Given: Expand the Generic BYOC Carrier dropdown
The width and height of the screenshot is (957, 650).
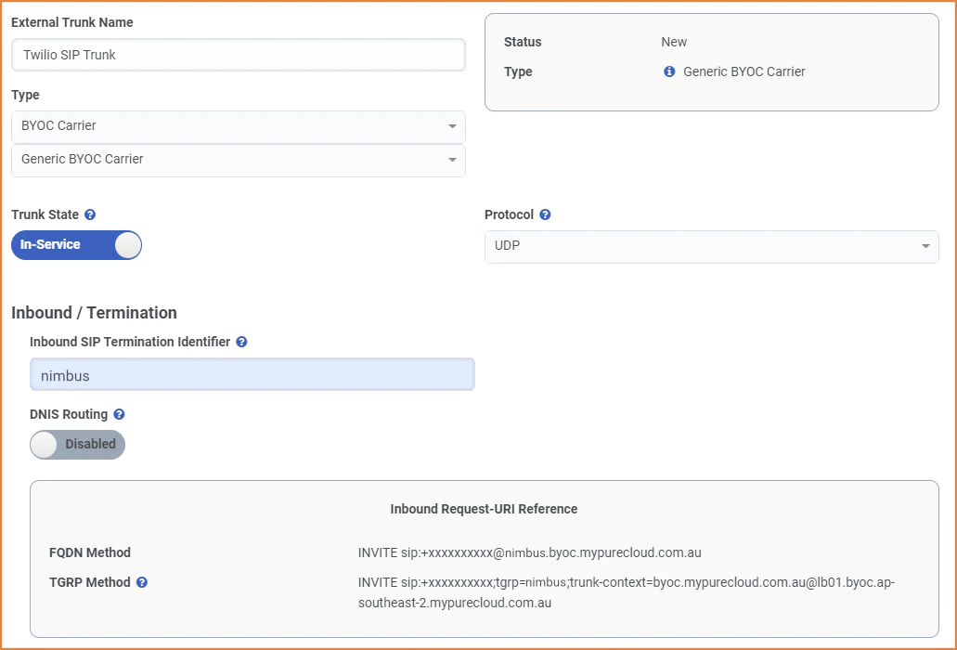Looking at the screenshot, I should 239,160.
